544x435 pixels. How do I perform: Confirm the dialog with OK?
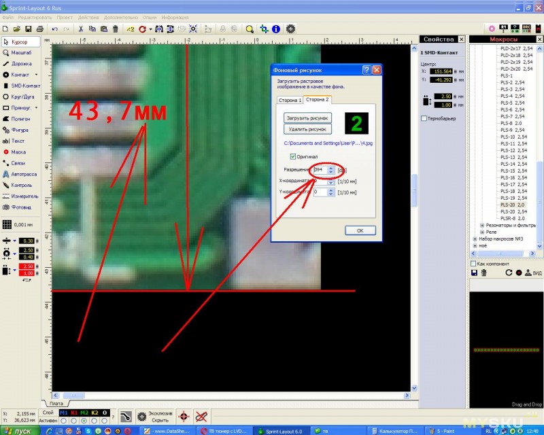tap(360, 230)
